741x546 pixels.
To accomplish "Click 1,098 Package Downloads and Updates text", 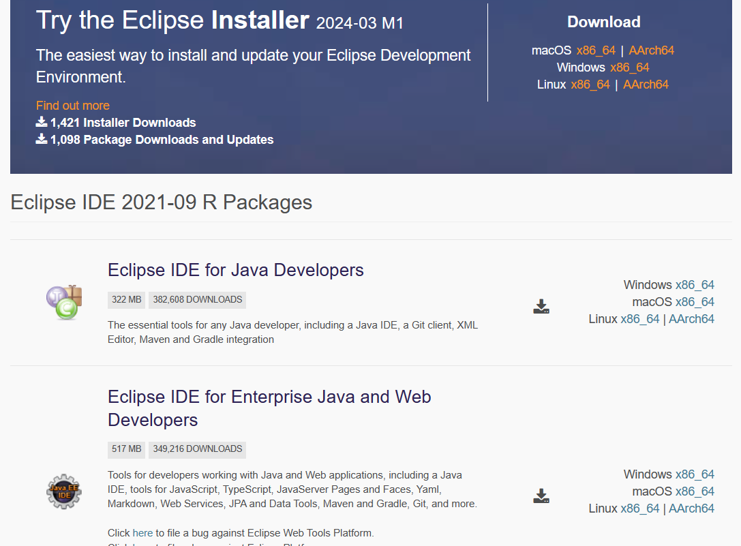I will pyautogui.click(x=162, y=140).
